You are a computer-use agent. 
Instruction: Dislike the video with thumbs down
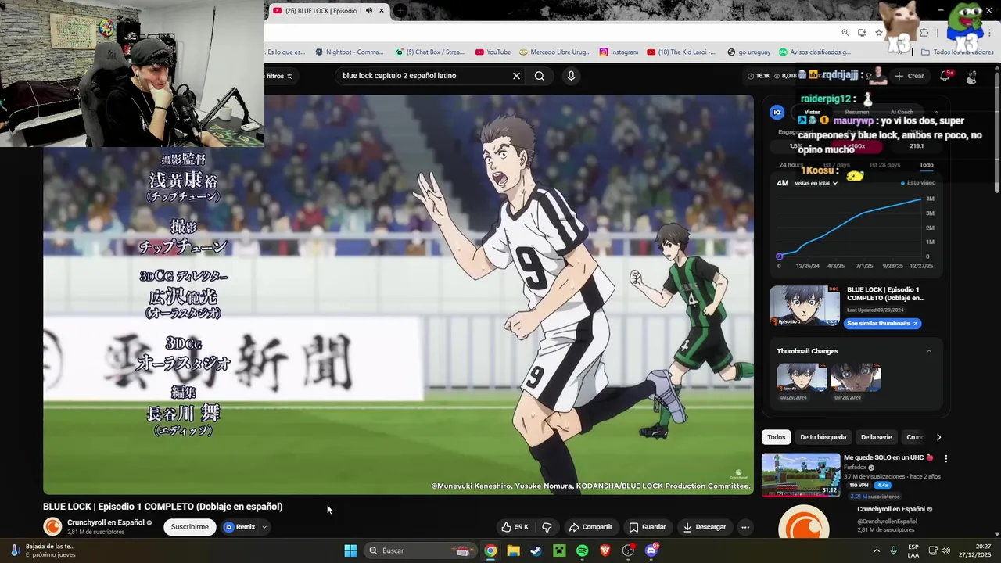[547, 527]
